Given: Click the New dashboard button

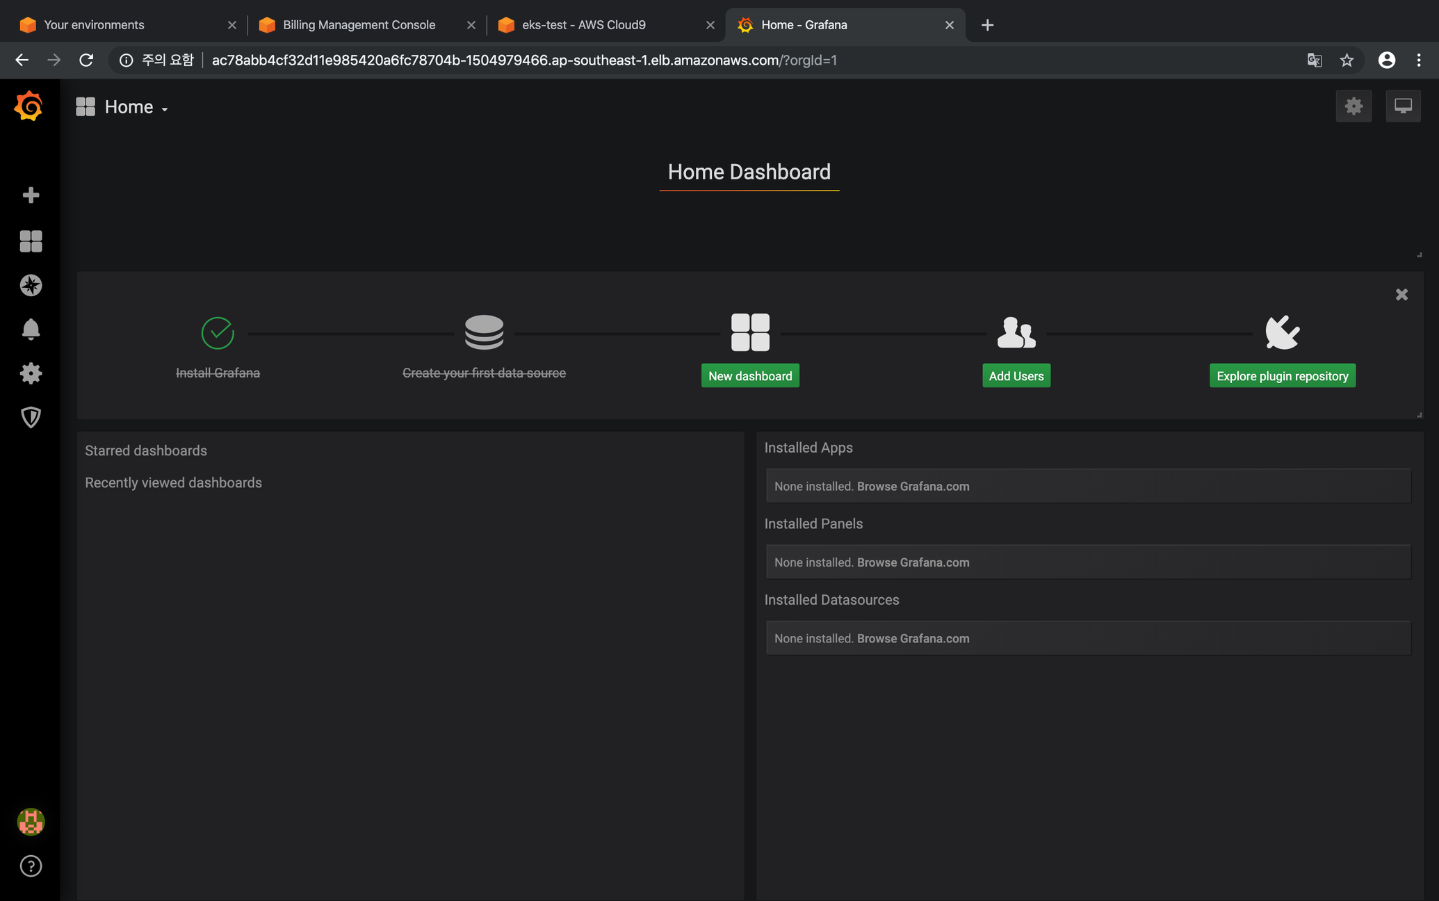Looking at the screenshot, I should (x=749, y=376).
